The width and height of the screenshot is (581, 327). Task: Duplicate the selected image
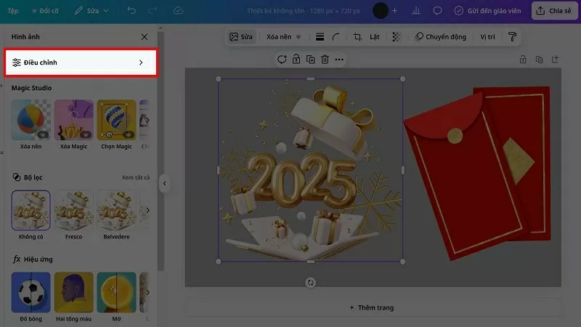310,60
